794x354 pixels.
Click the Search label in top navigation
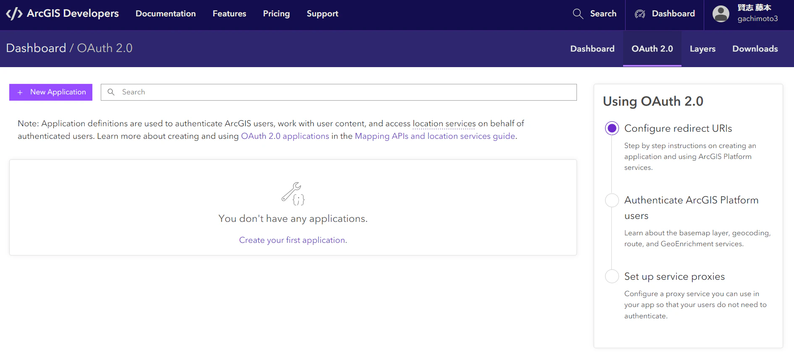click(x=603, y=14)
